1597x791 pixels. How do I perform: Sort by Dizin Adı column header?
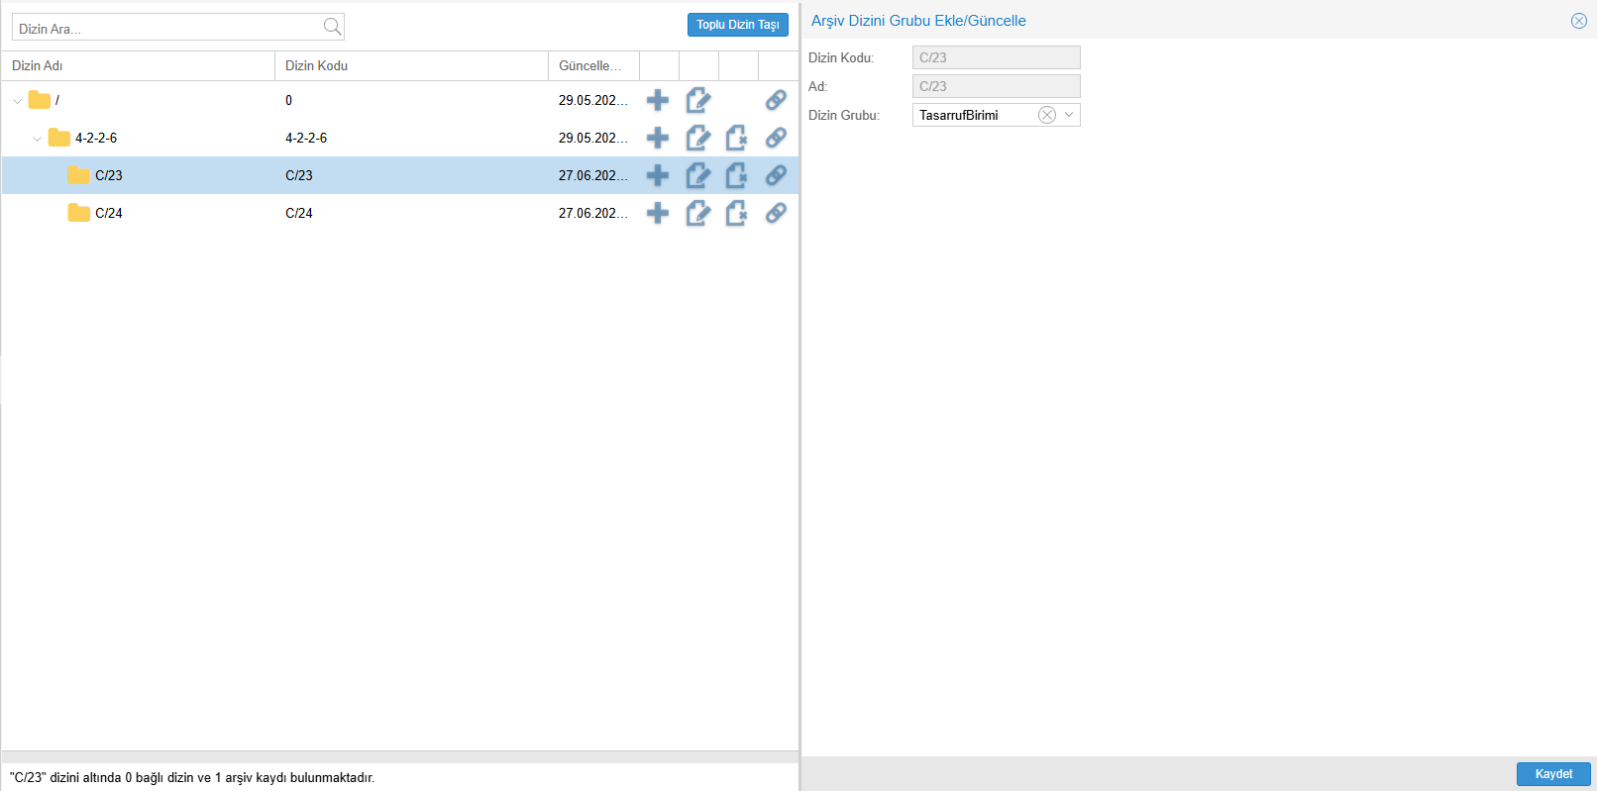(38, 65)
